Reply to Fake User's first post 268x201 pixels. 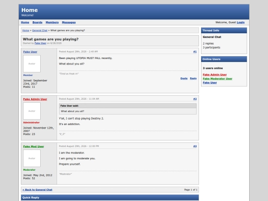[193, 78]
